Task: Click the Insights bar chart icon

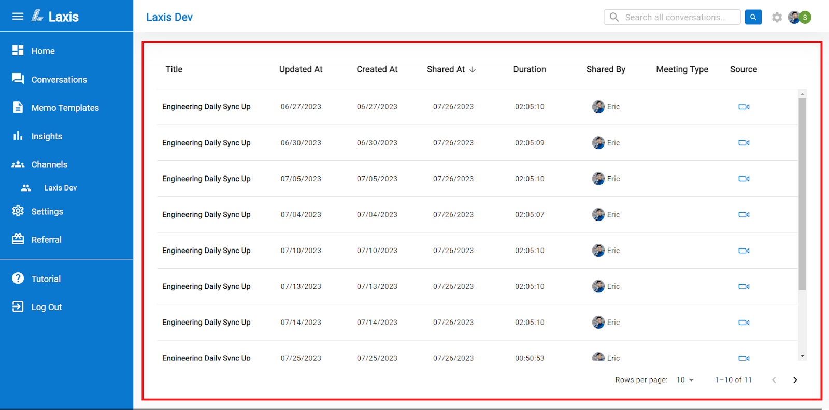Action: (x=18, y=136)
